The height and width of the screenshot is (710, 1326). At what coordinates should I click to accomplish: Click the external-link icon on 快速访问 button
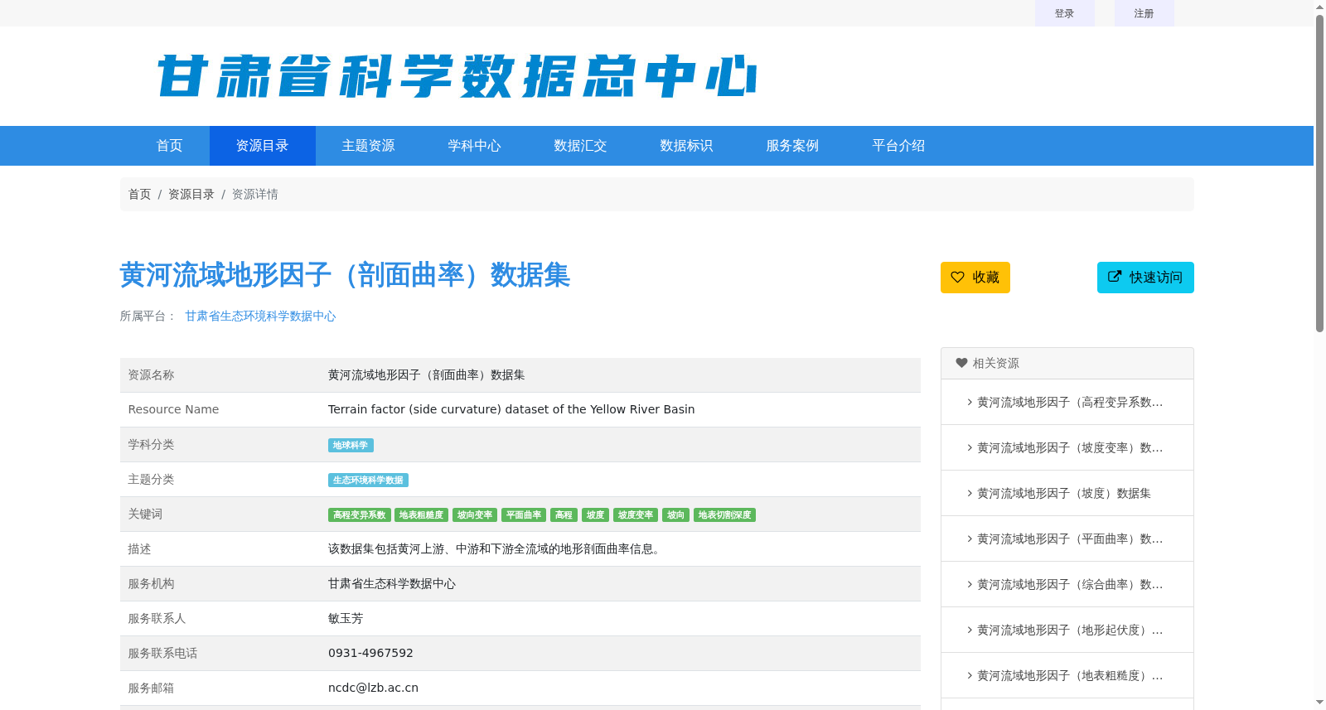coord(1115,277)
